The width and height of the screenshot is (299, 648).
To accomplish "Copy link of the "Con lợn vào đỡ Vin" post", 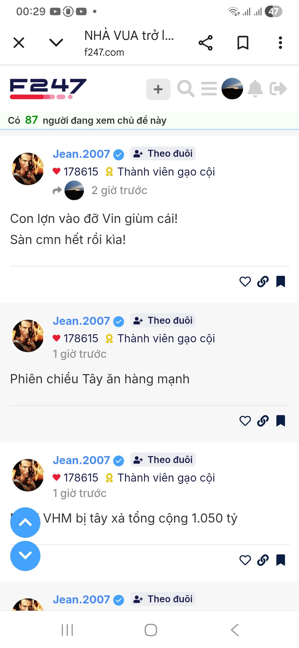I will click(x=263, y=282).
